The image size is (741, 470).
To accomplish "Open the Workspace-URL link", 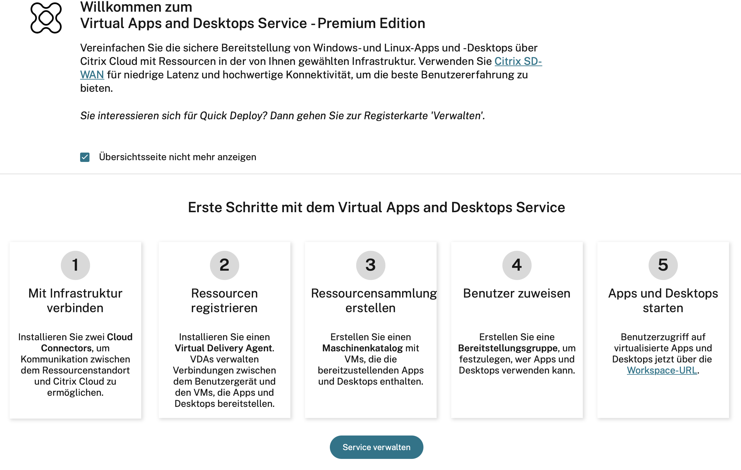I will (x=662, y=370).
